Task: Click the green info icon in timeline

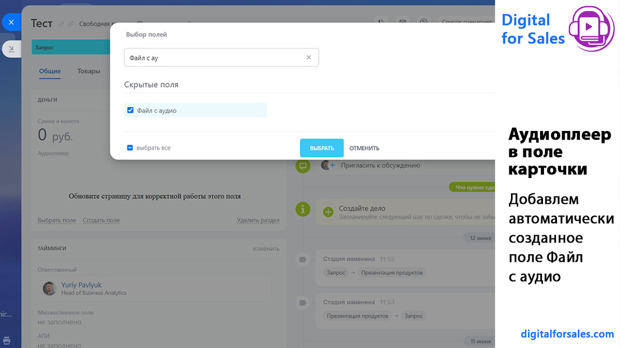Action: point(303,209)
